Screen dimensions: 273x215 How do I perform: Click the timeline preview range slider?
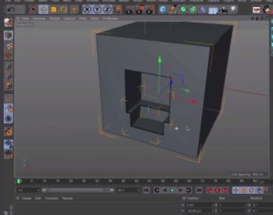78,190
